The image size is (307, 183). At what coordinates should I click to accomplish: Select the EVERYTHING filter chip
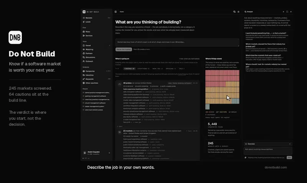[x=143, y=69]
